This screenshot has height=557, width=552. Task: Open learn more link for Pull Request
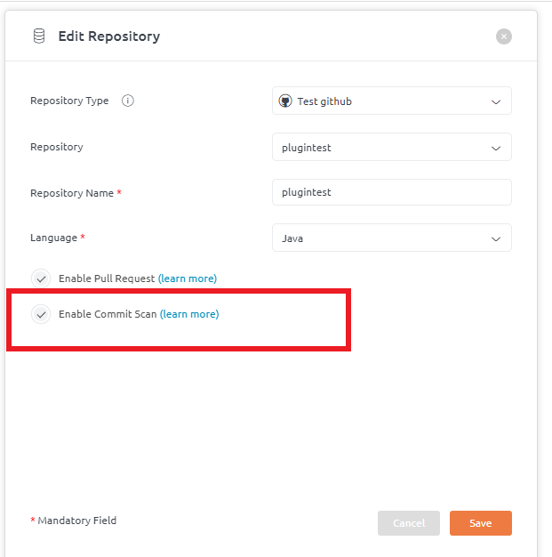tap(188, 278)
